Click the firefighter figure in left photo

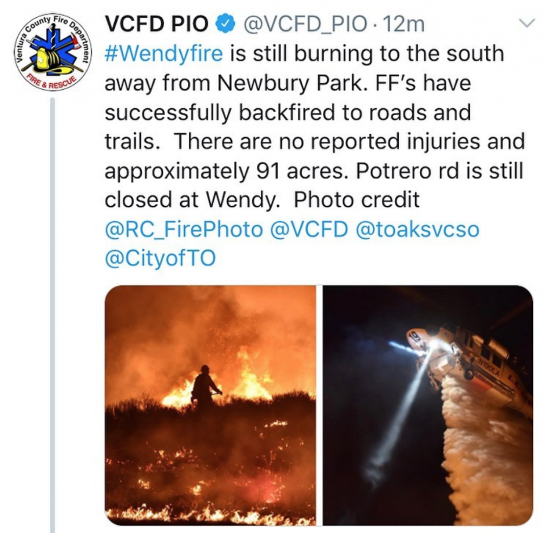coord(205,387)
